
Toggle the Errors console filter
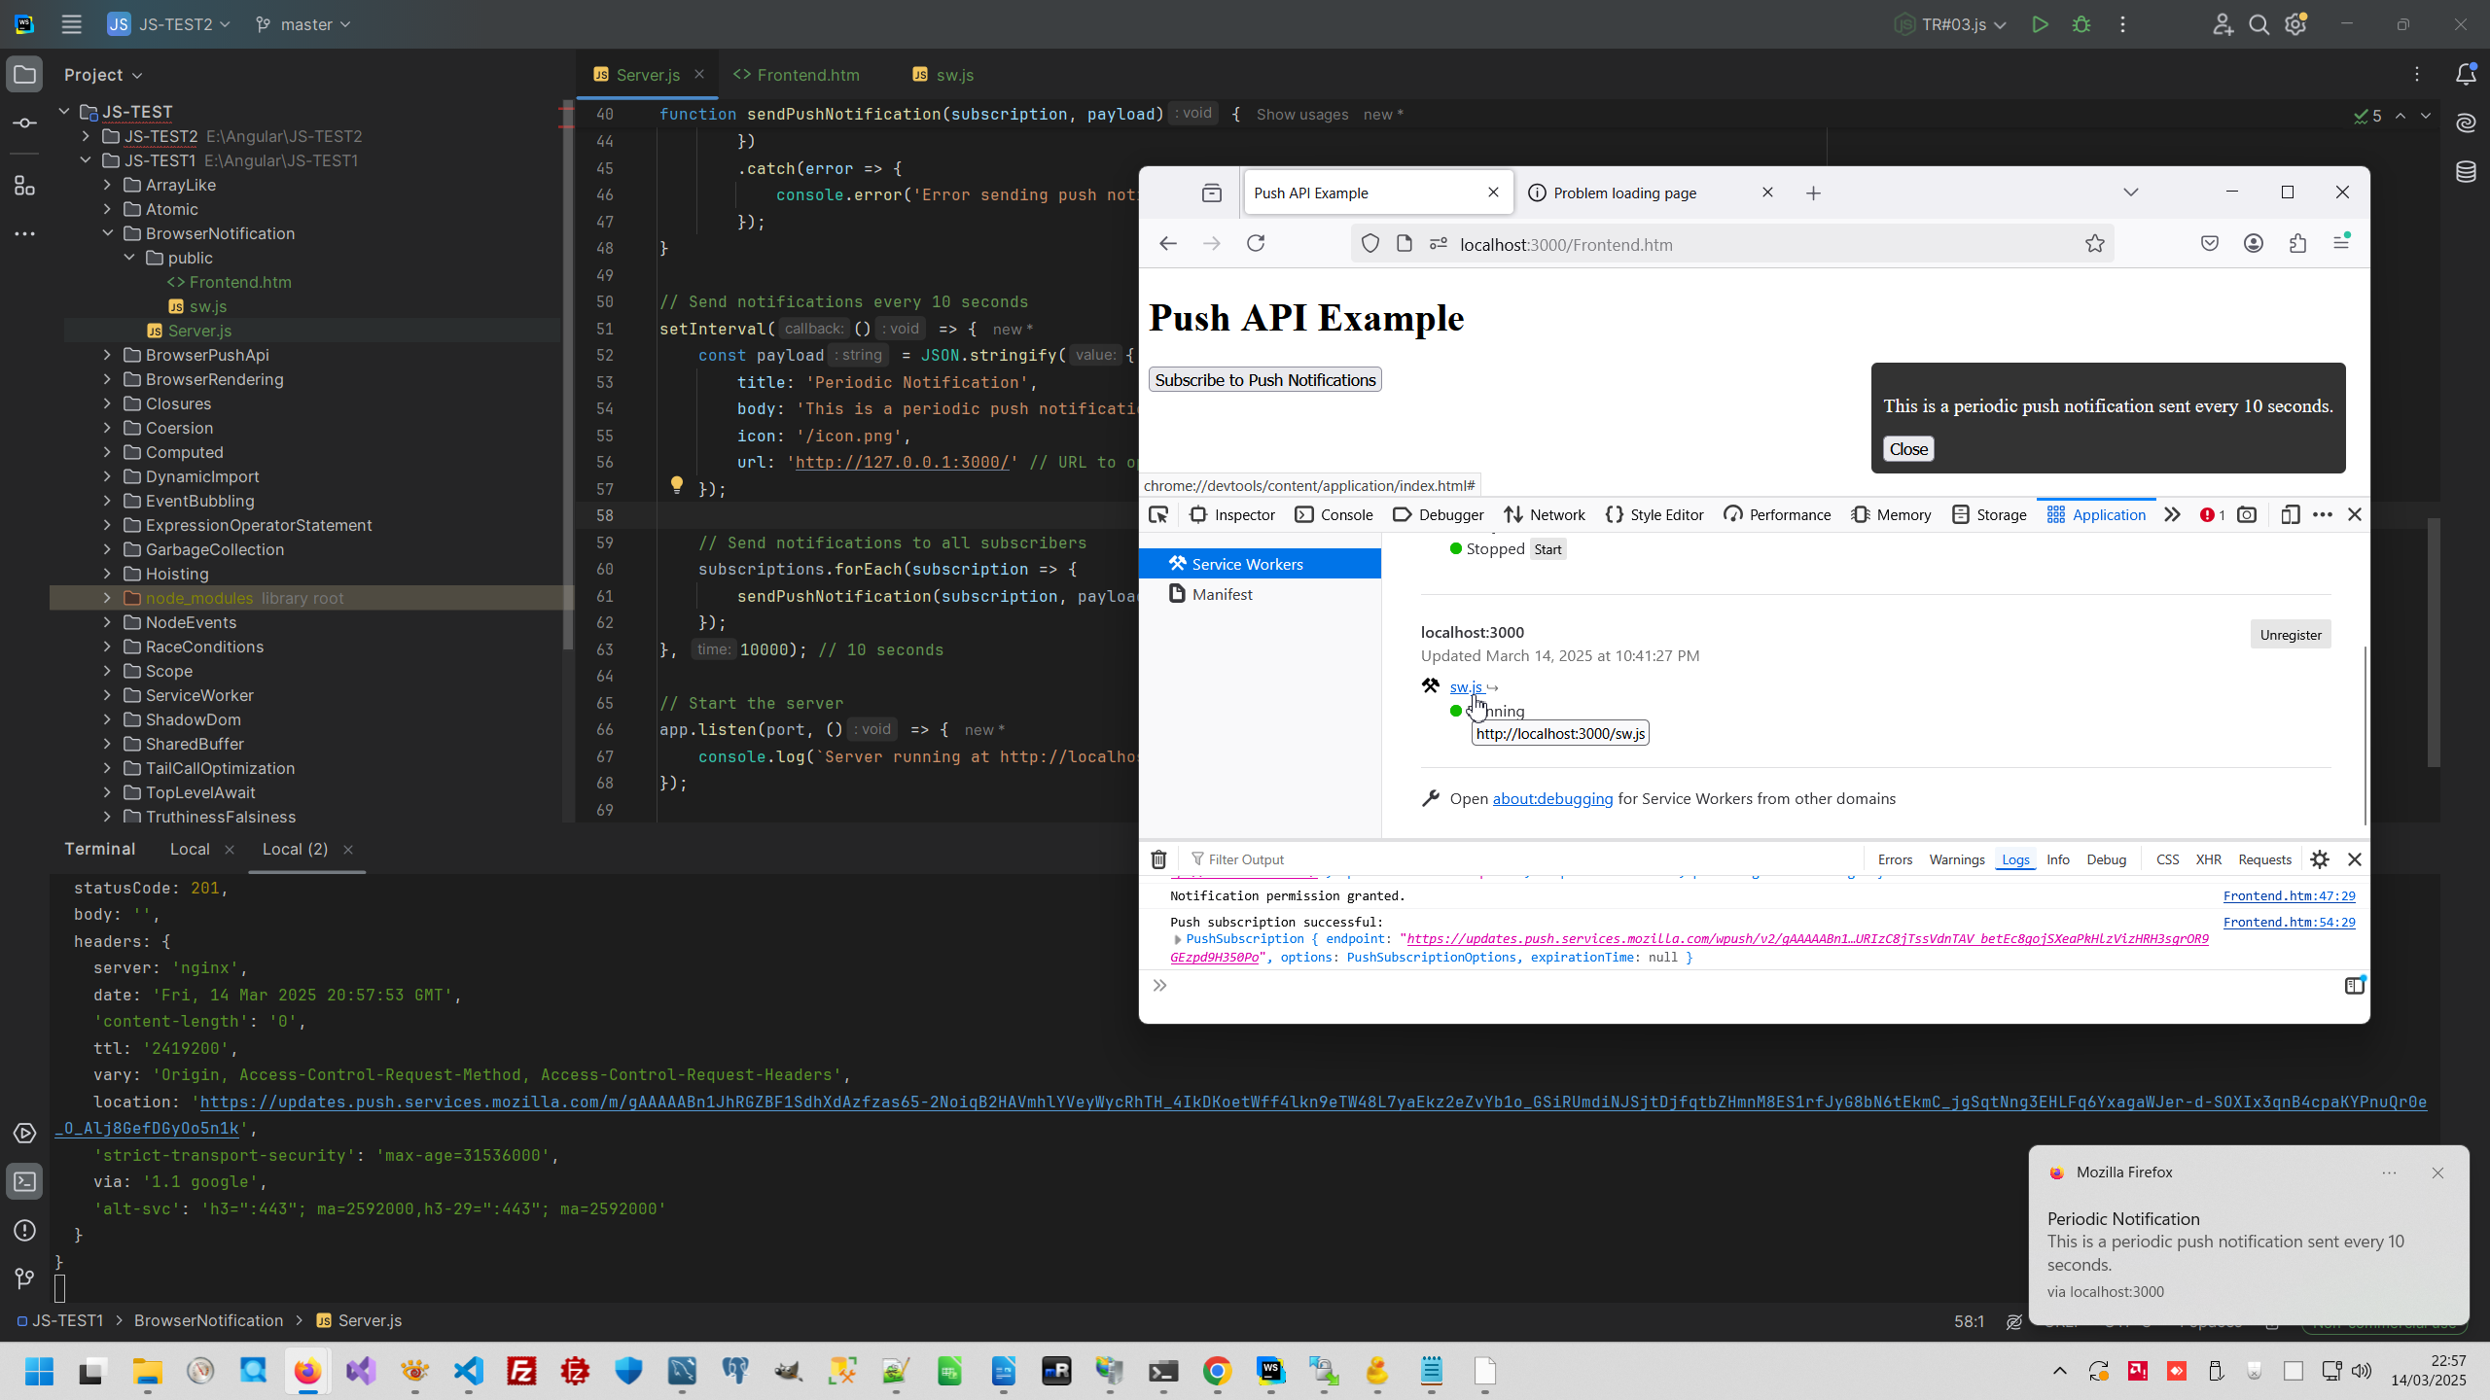pyautogui.click(x=1894, y=859)
